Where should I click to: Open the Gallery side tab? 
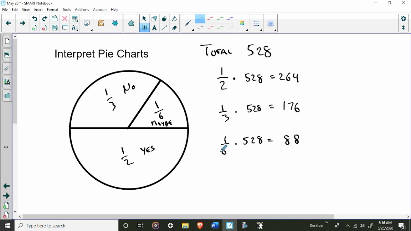point(7,55)
